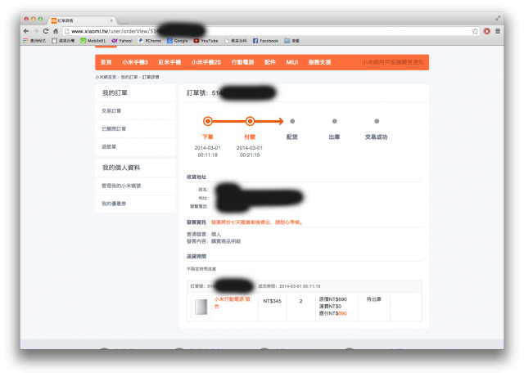This screenshot has width=524, height=377.
Task: Open the 小米手機2S navigation item
Action: (206, 62)
